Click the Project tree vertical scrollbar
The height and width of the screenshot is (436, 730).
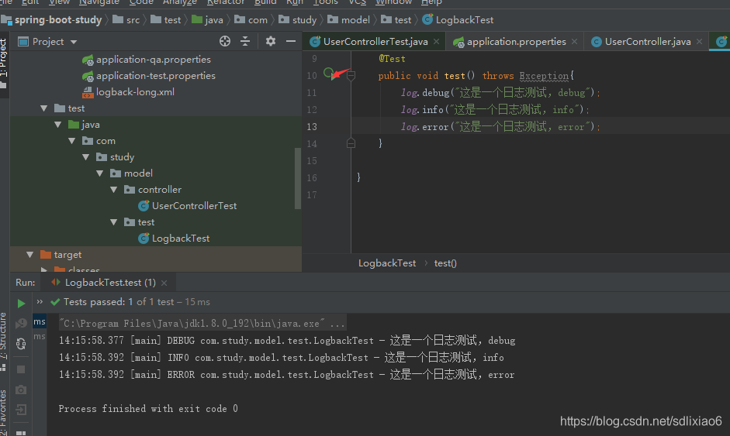(x=298, y=177)
